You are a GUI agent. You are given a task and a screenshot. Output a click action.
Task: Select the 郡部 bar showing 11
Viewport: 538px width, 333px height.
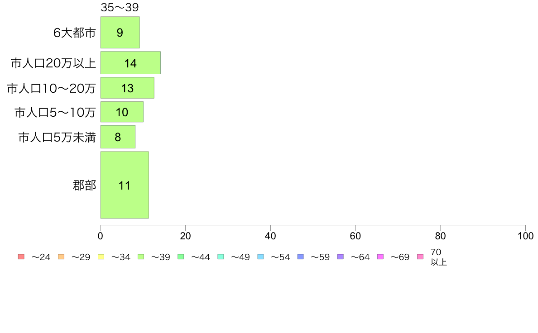[125, 185]
